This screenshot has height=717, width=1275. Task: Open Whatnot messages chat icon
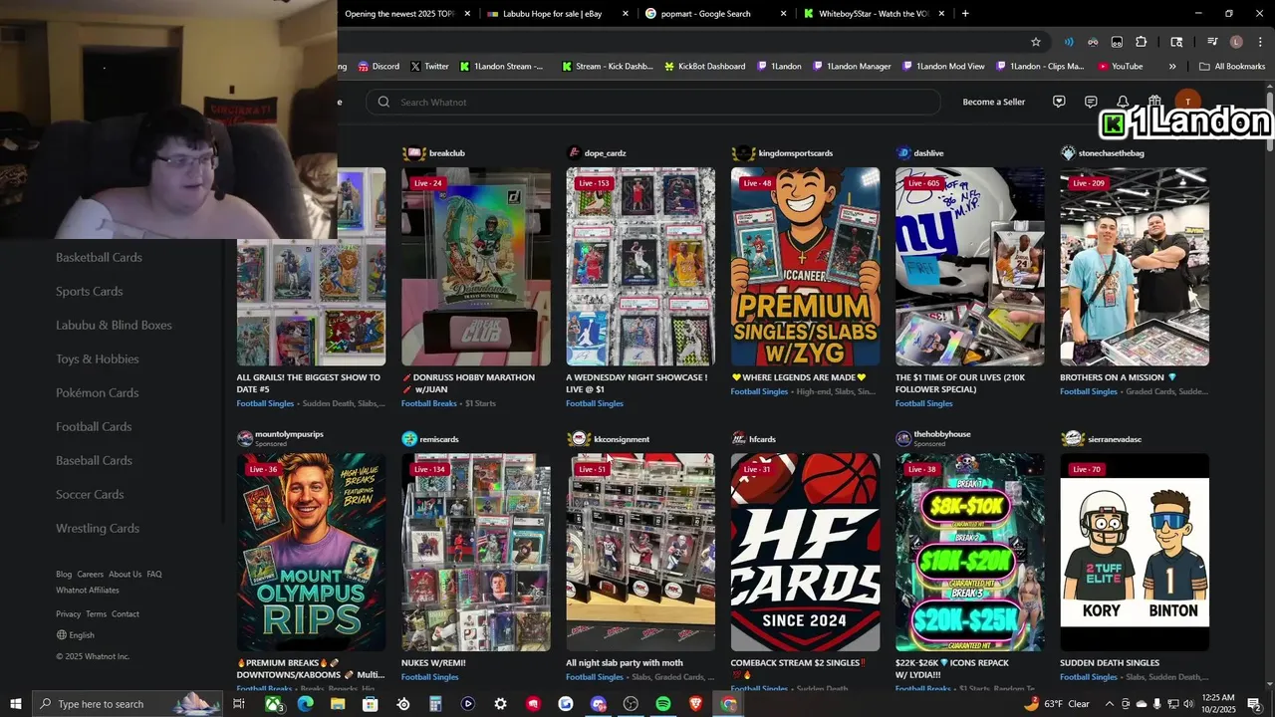click(x=1091, y=102)
